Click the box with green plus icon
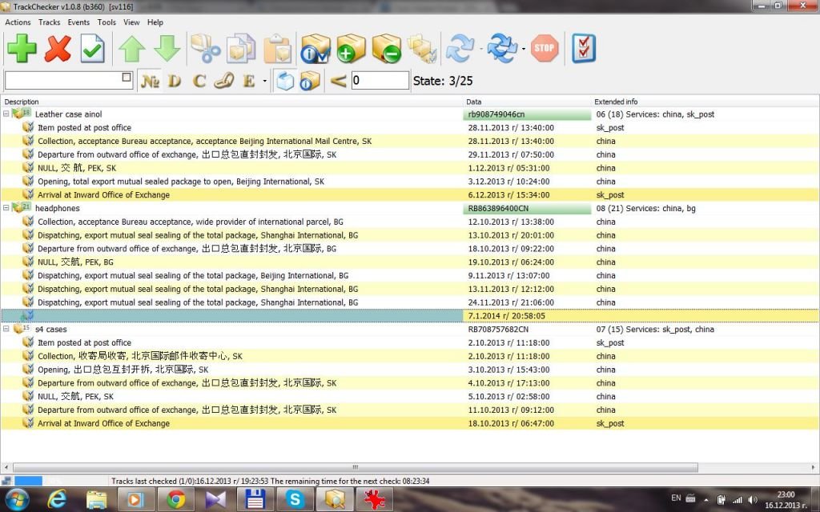 [351, 49]
